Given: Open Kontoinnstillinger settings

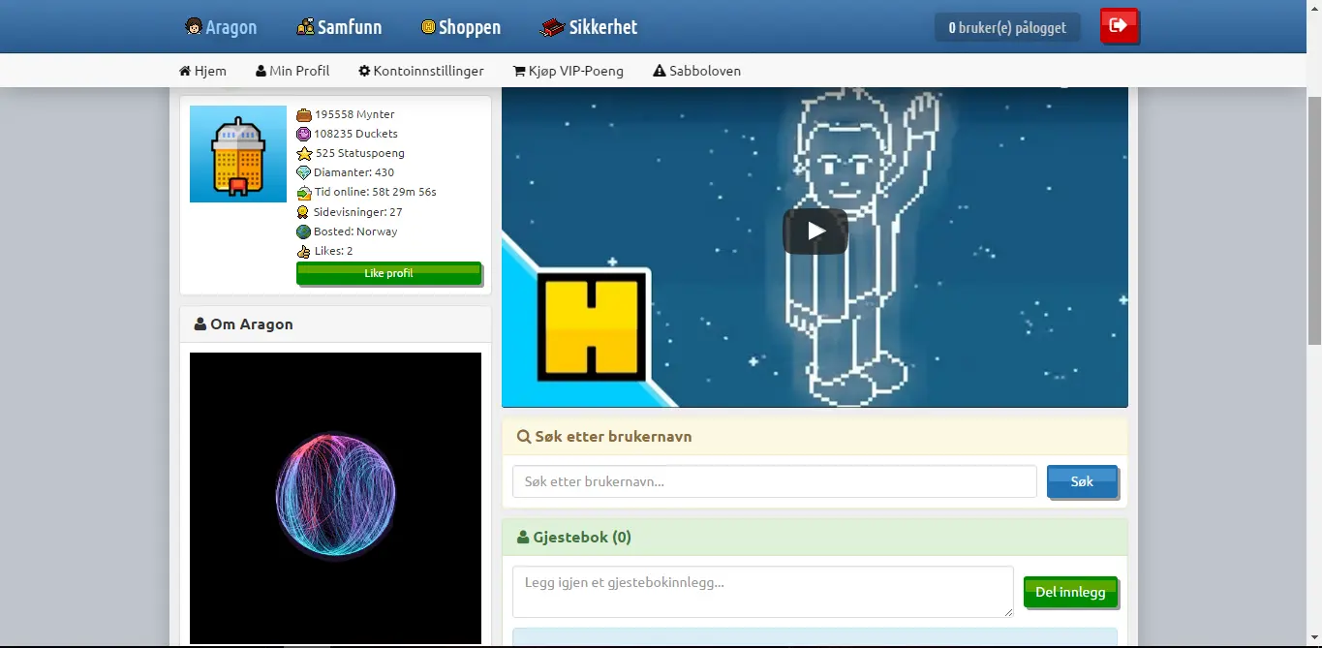Looking at the screenshot, I should pos(420,71).
